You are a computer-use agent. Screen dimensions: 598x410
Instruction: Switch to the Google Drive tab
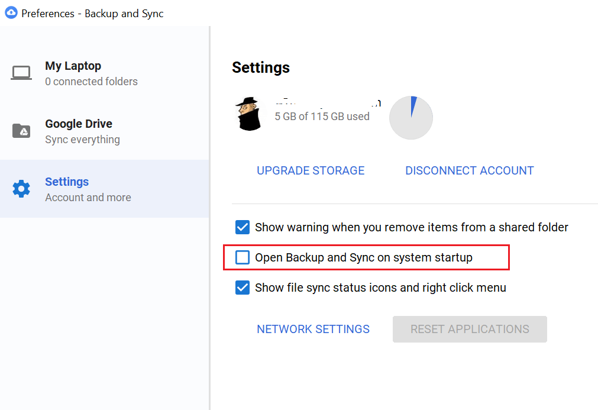pyautogui.click(x=79, y=124)
